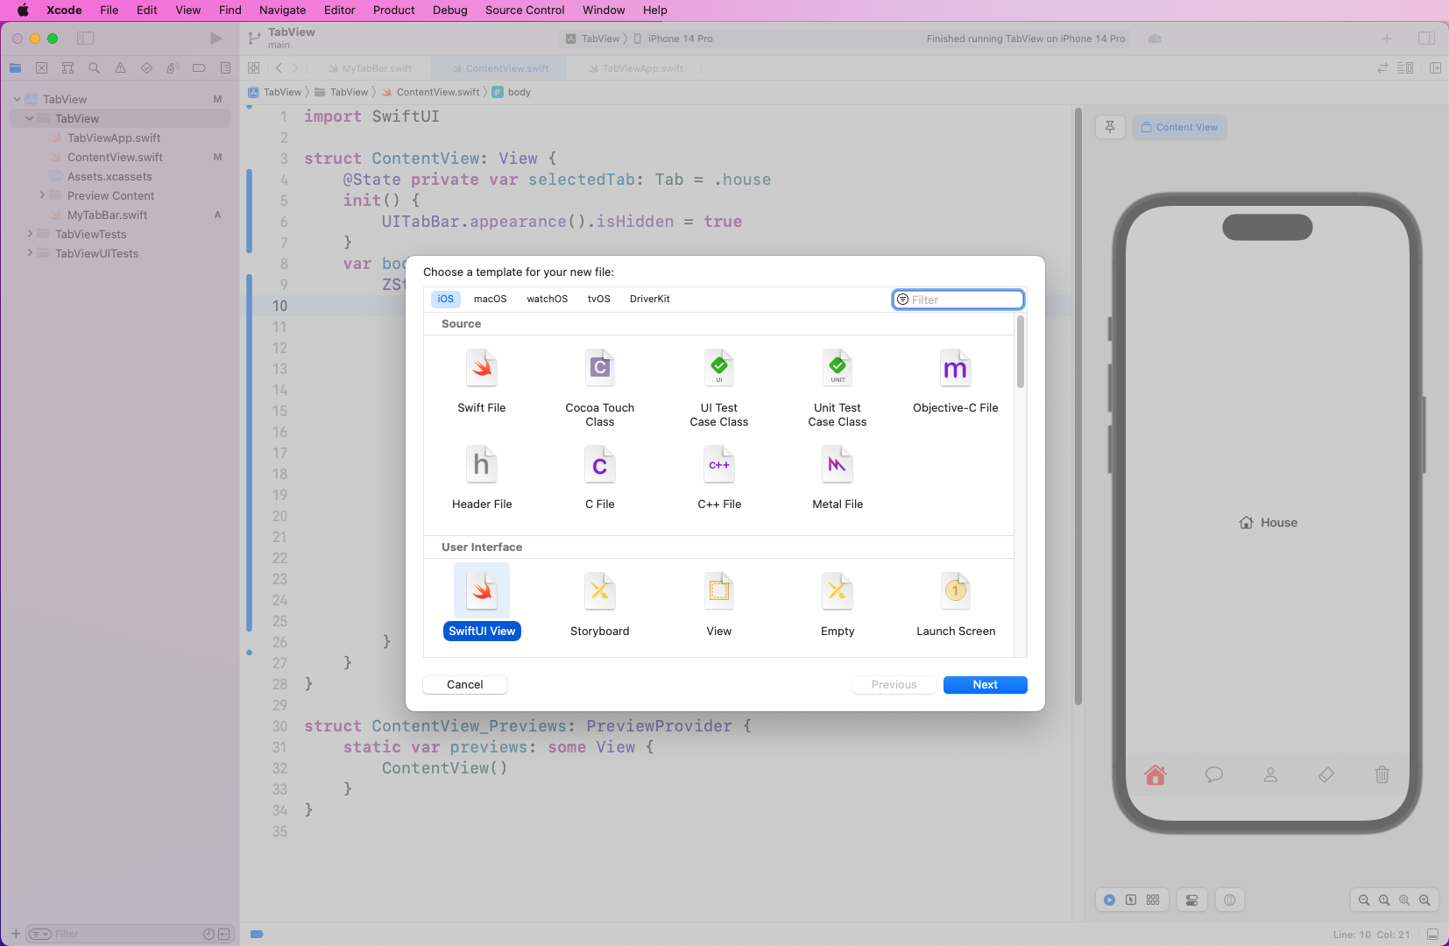Screen dimensions: 1449x946
Task: Select the Swift File template
Action: click(482, 382)
